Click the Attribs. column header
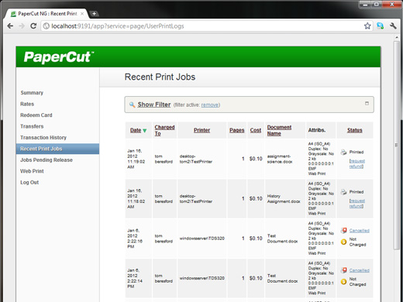The height and width of the screenshot is (302, 403). [317, 130]
